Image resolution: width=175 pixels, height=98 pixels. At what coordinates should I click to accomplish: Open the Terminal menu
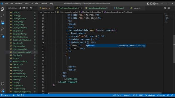[x=44, y=4]
